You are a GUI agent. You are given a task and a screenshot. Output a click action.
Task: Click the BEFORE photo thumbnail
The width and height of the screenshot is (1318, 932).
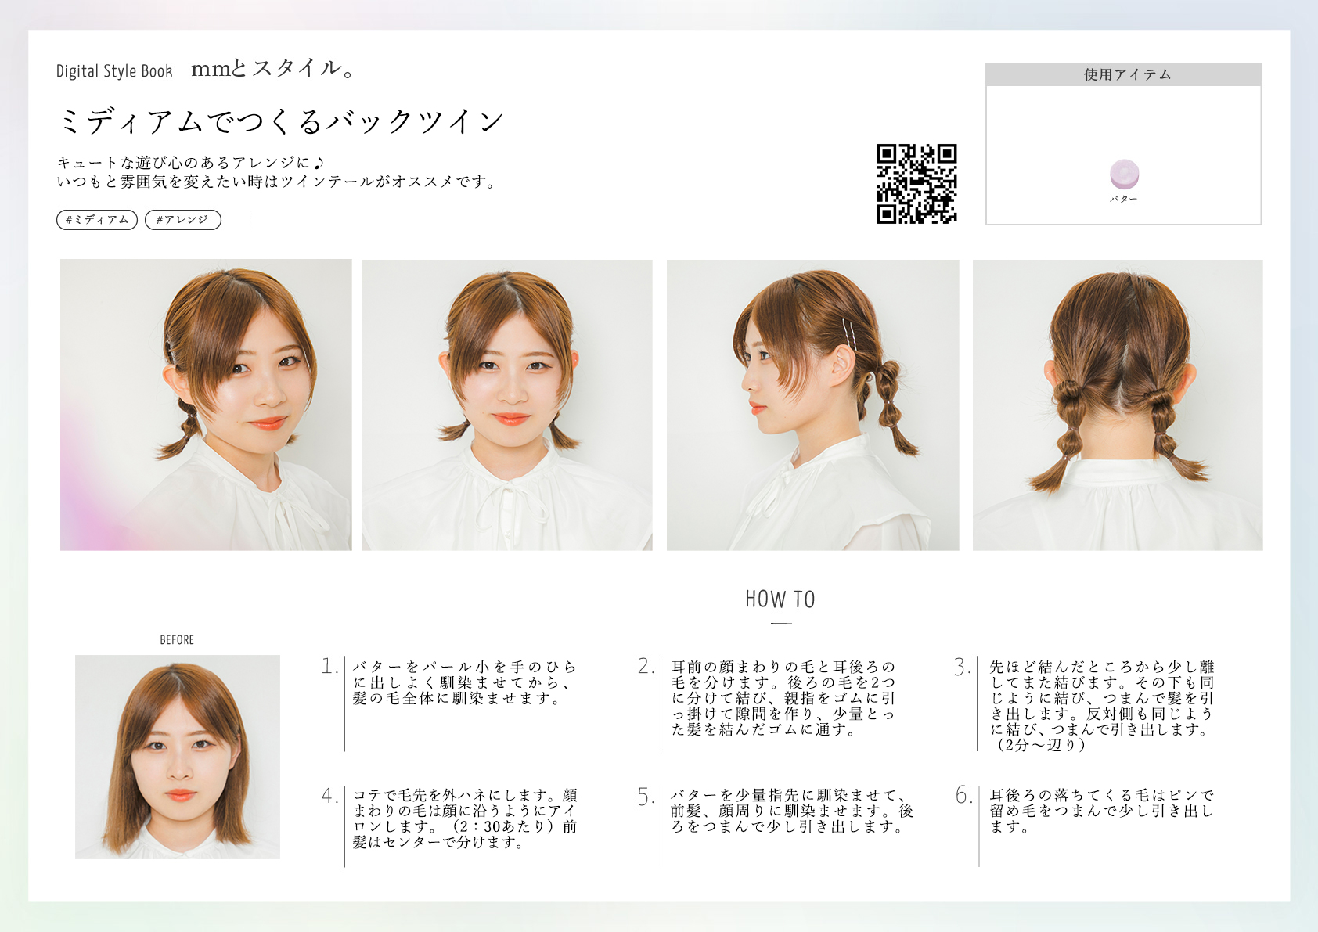pos(178,757)
